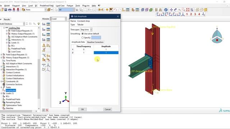Click the back arrow in prompt area

coord(43,110)
